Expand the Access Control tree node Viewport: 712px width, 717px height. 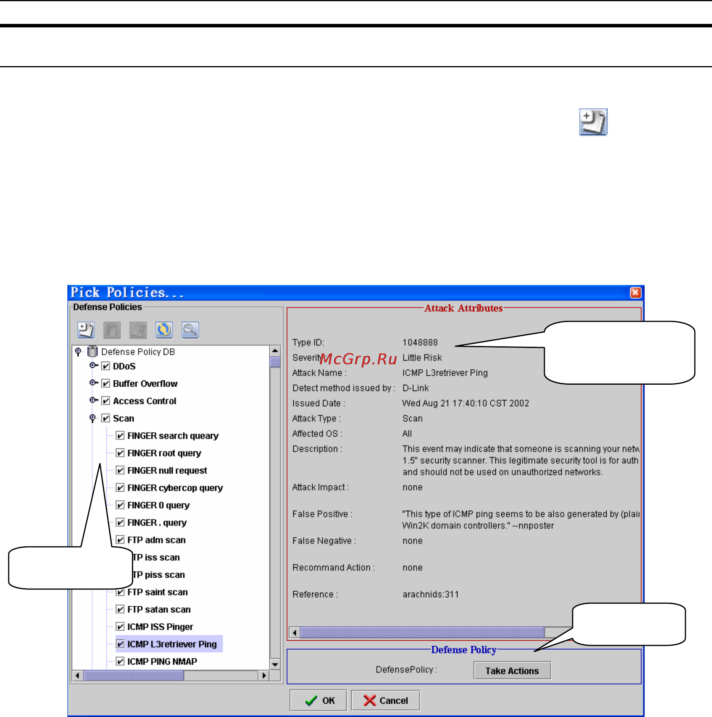coord(93,400)
